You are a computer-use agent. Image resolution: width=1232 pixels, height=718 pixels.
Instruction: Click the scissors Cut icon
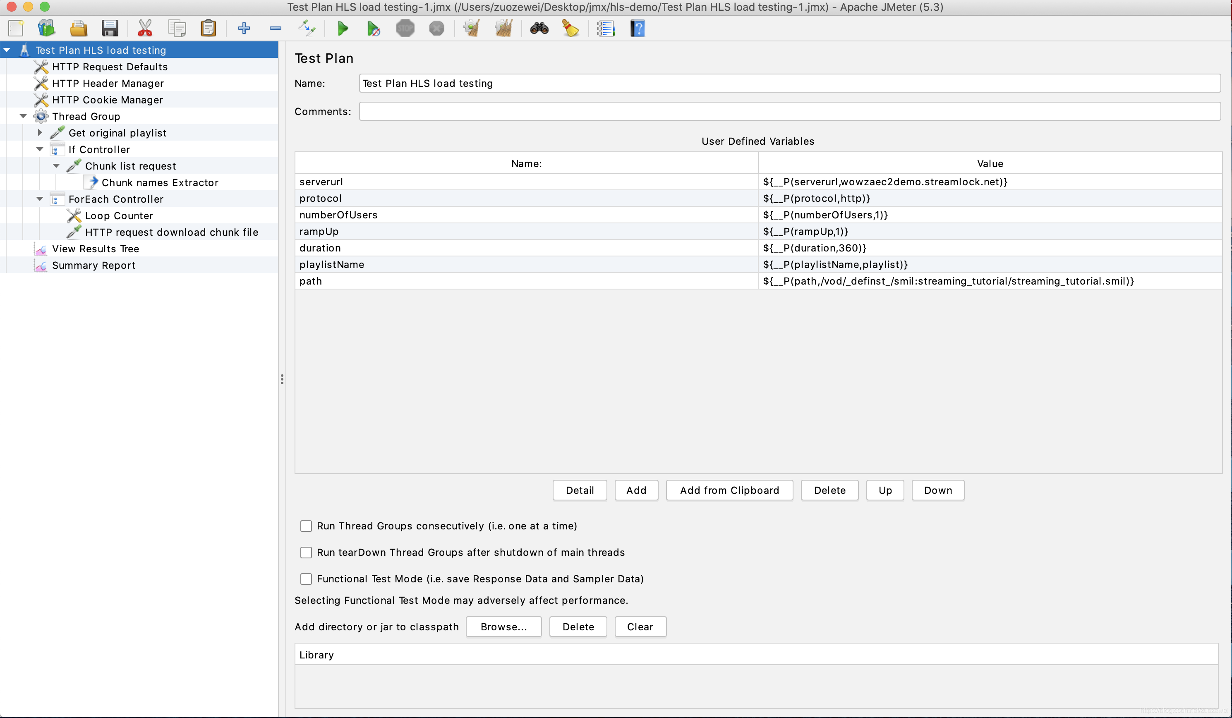coord(145,29)
